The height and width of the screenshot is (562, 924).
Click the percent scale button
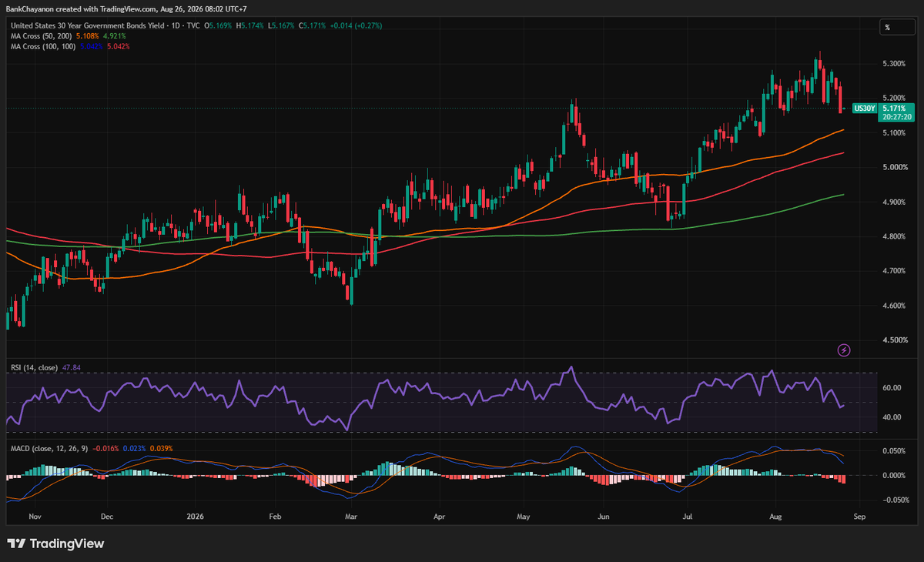(898, 27)
